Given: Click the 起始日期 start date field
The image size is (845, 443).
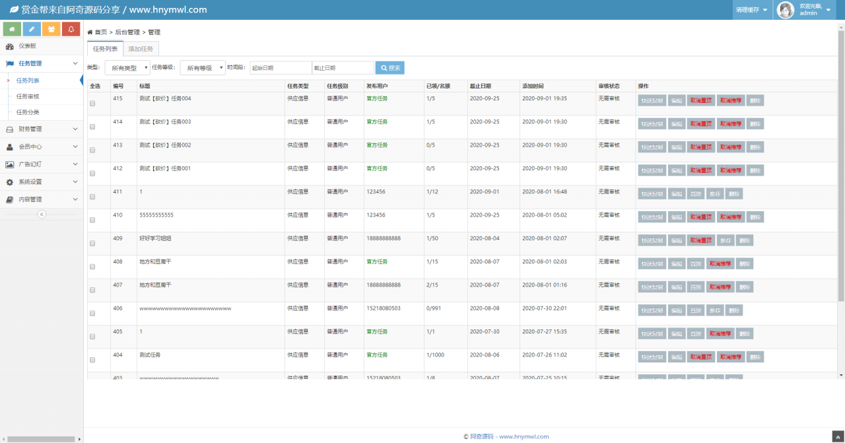Looking at the screenshot, I should [281, 68].
